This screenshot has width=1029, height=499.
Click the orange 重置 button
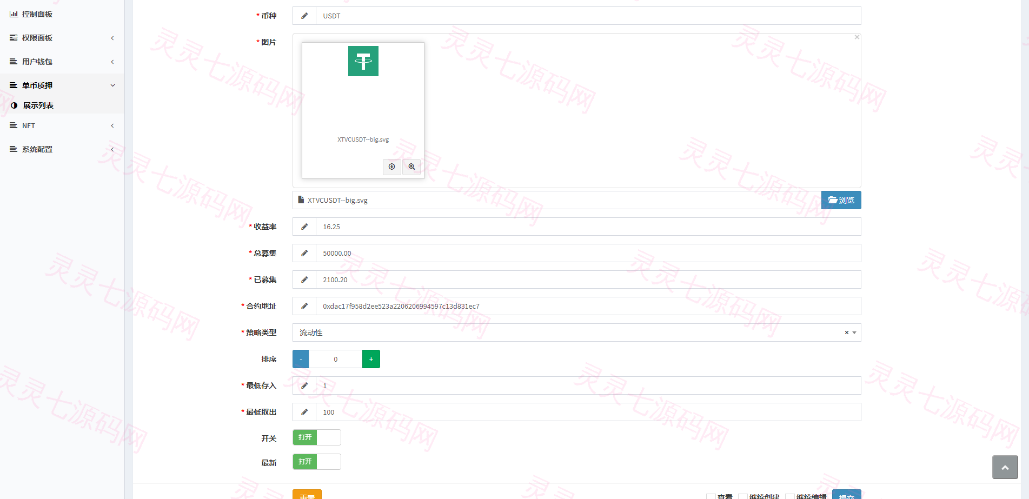point(307,495)
